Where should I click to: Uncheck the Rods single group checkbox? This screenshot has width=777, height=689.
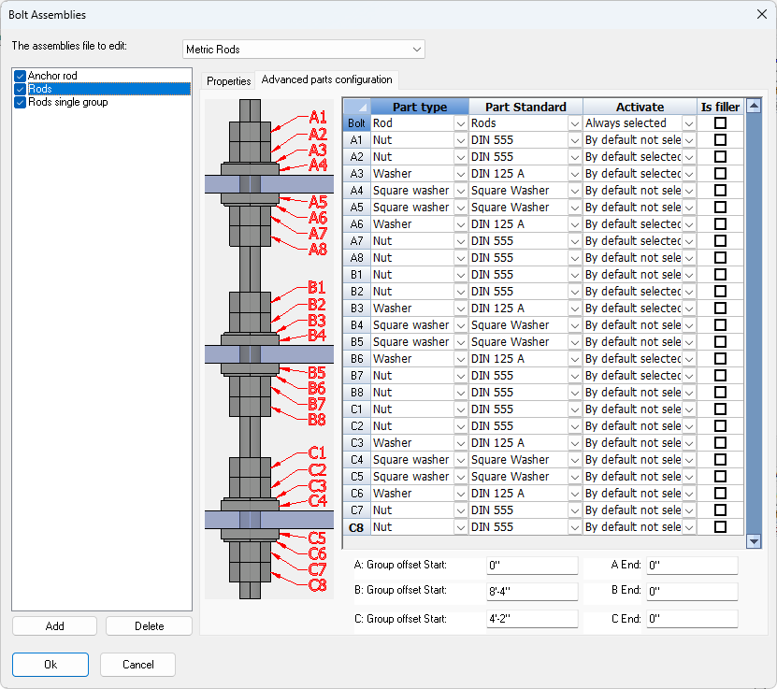click(x=20, y=102)
